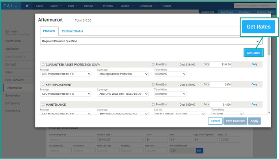Toggle Front End for Maintenance

(x=153, y=105)
